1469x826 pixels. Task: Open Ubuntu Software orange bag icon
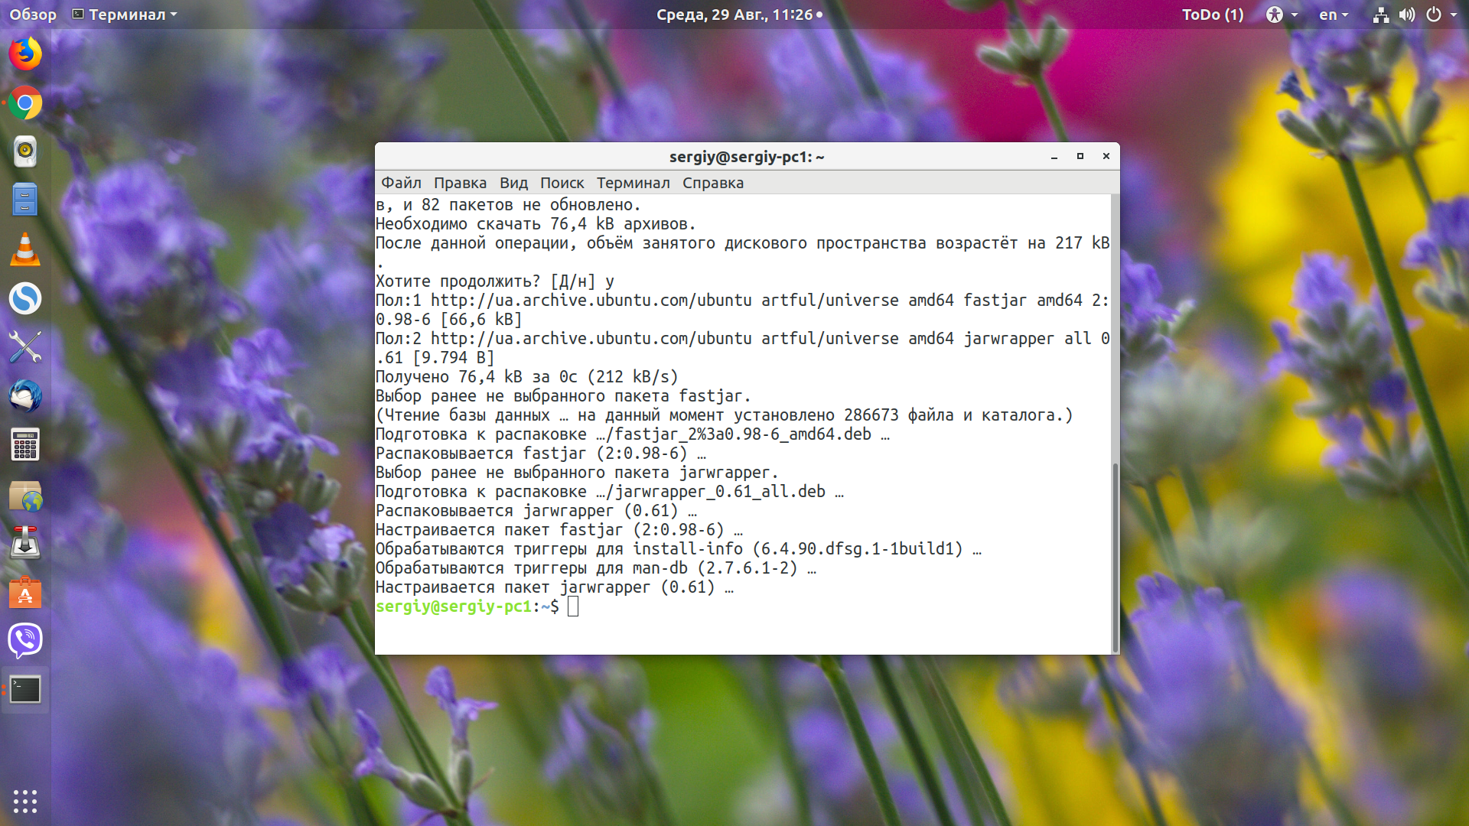coord(25,592)
